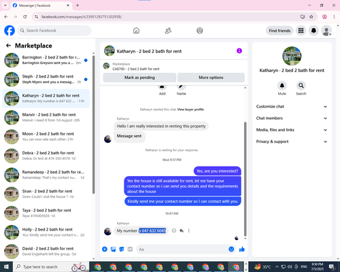Click More options button
The height and width of the screenshot is (272, 340).
(x=211, y=78)
